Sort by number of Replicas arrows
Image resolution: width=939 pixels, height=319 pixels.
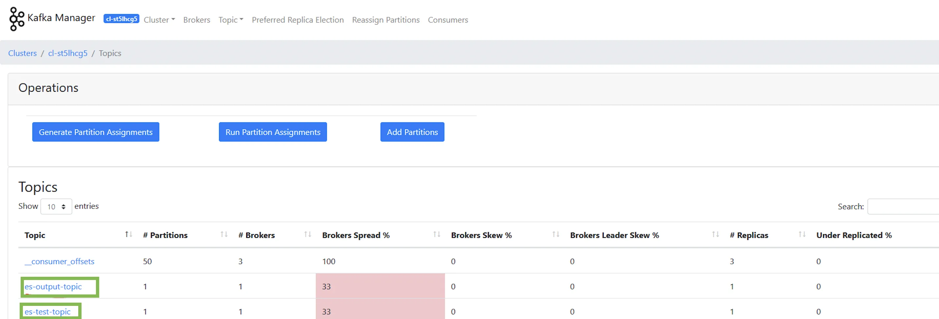(802, 235)
